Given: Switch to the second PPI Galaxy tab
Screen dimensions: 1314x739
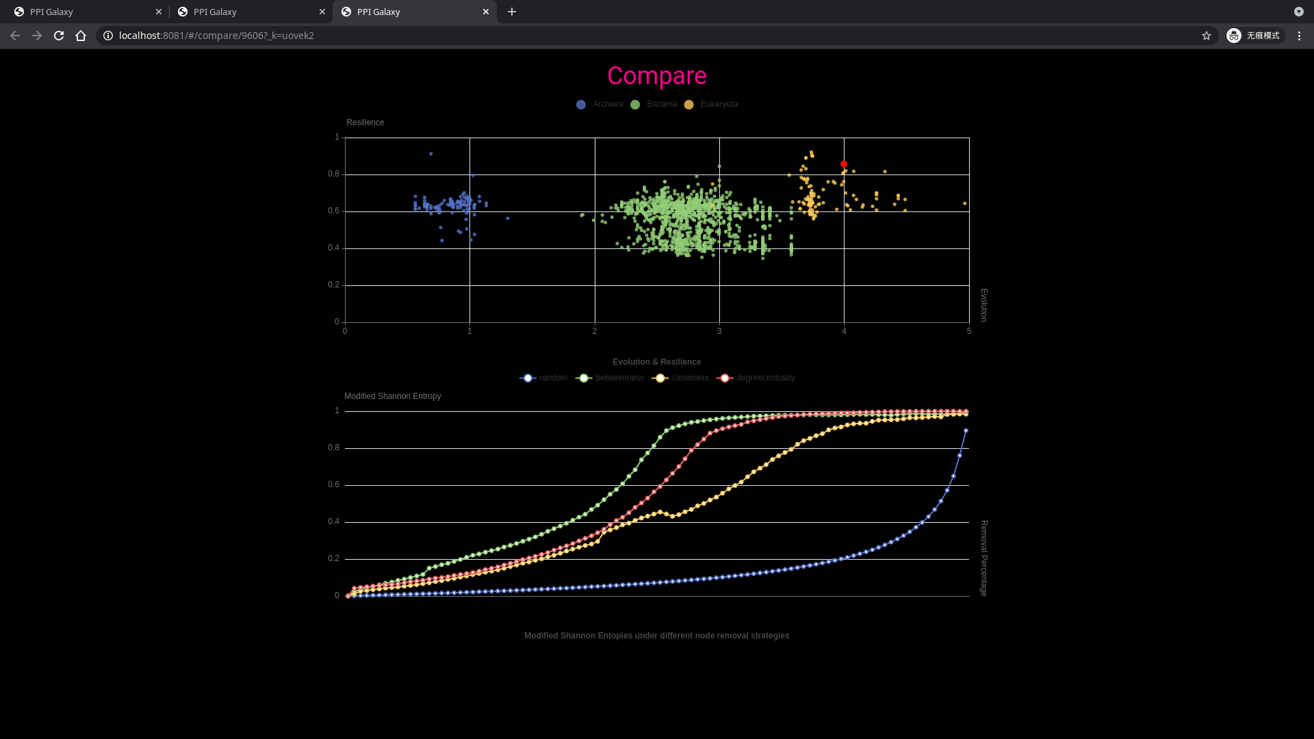Looking at the screenshot, I should (246, 12).
